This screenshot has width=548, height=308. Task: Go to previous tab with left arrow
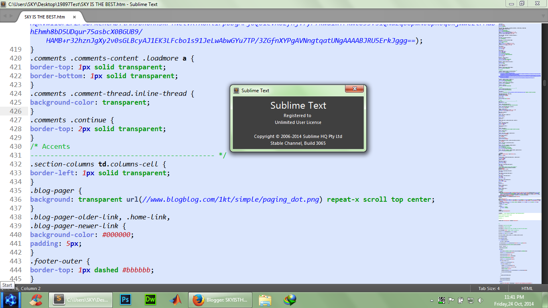[5, 16]
